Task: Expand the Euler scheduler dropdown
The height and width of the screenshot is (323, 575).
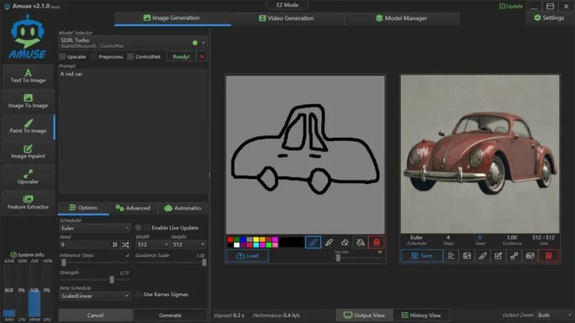Action: tap(95, 228)
